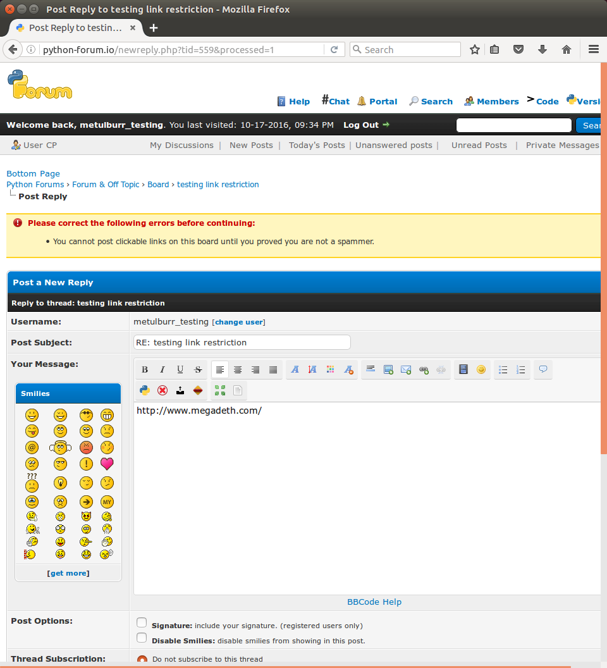Insert an image using the toolbar
Screen dimensions: 607x668
click(388, 370)
